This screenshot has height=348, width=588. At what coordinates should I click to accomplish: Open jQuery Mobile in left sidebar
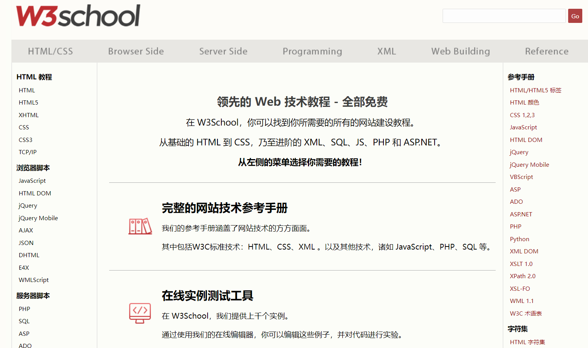pos(38,218)
